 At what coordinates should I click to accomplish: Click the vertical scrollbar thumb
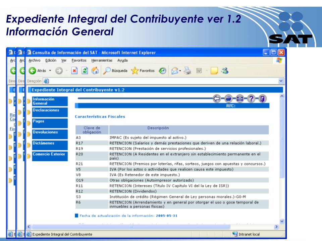[282, 138]
